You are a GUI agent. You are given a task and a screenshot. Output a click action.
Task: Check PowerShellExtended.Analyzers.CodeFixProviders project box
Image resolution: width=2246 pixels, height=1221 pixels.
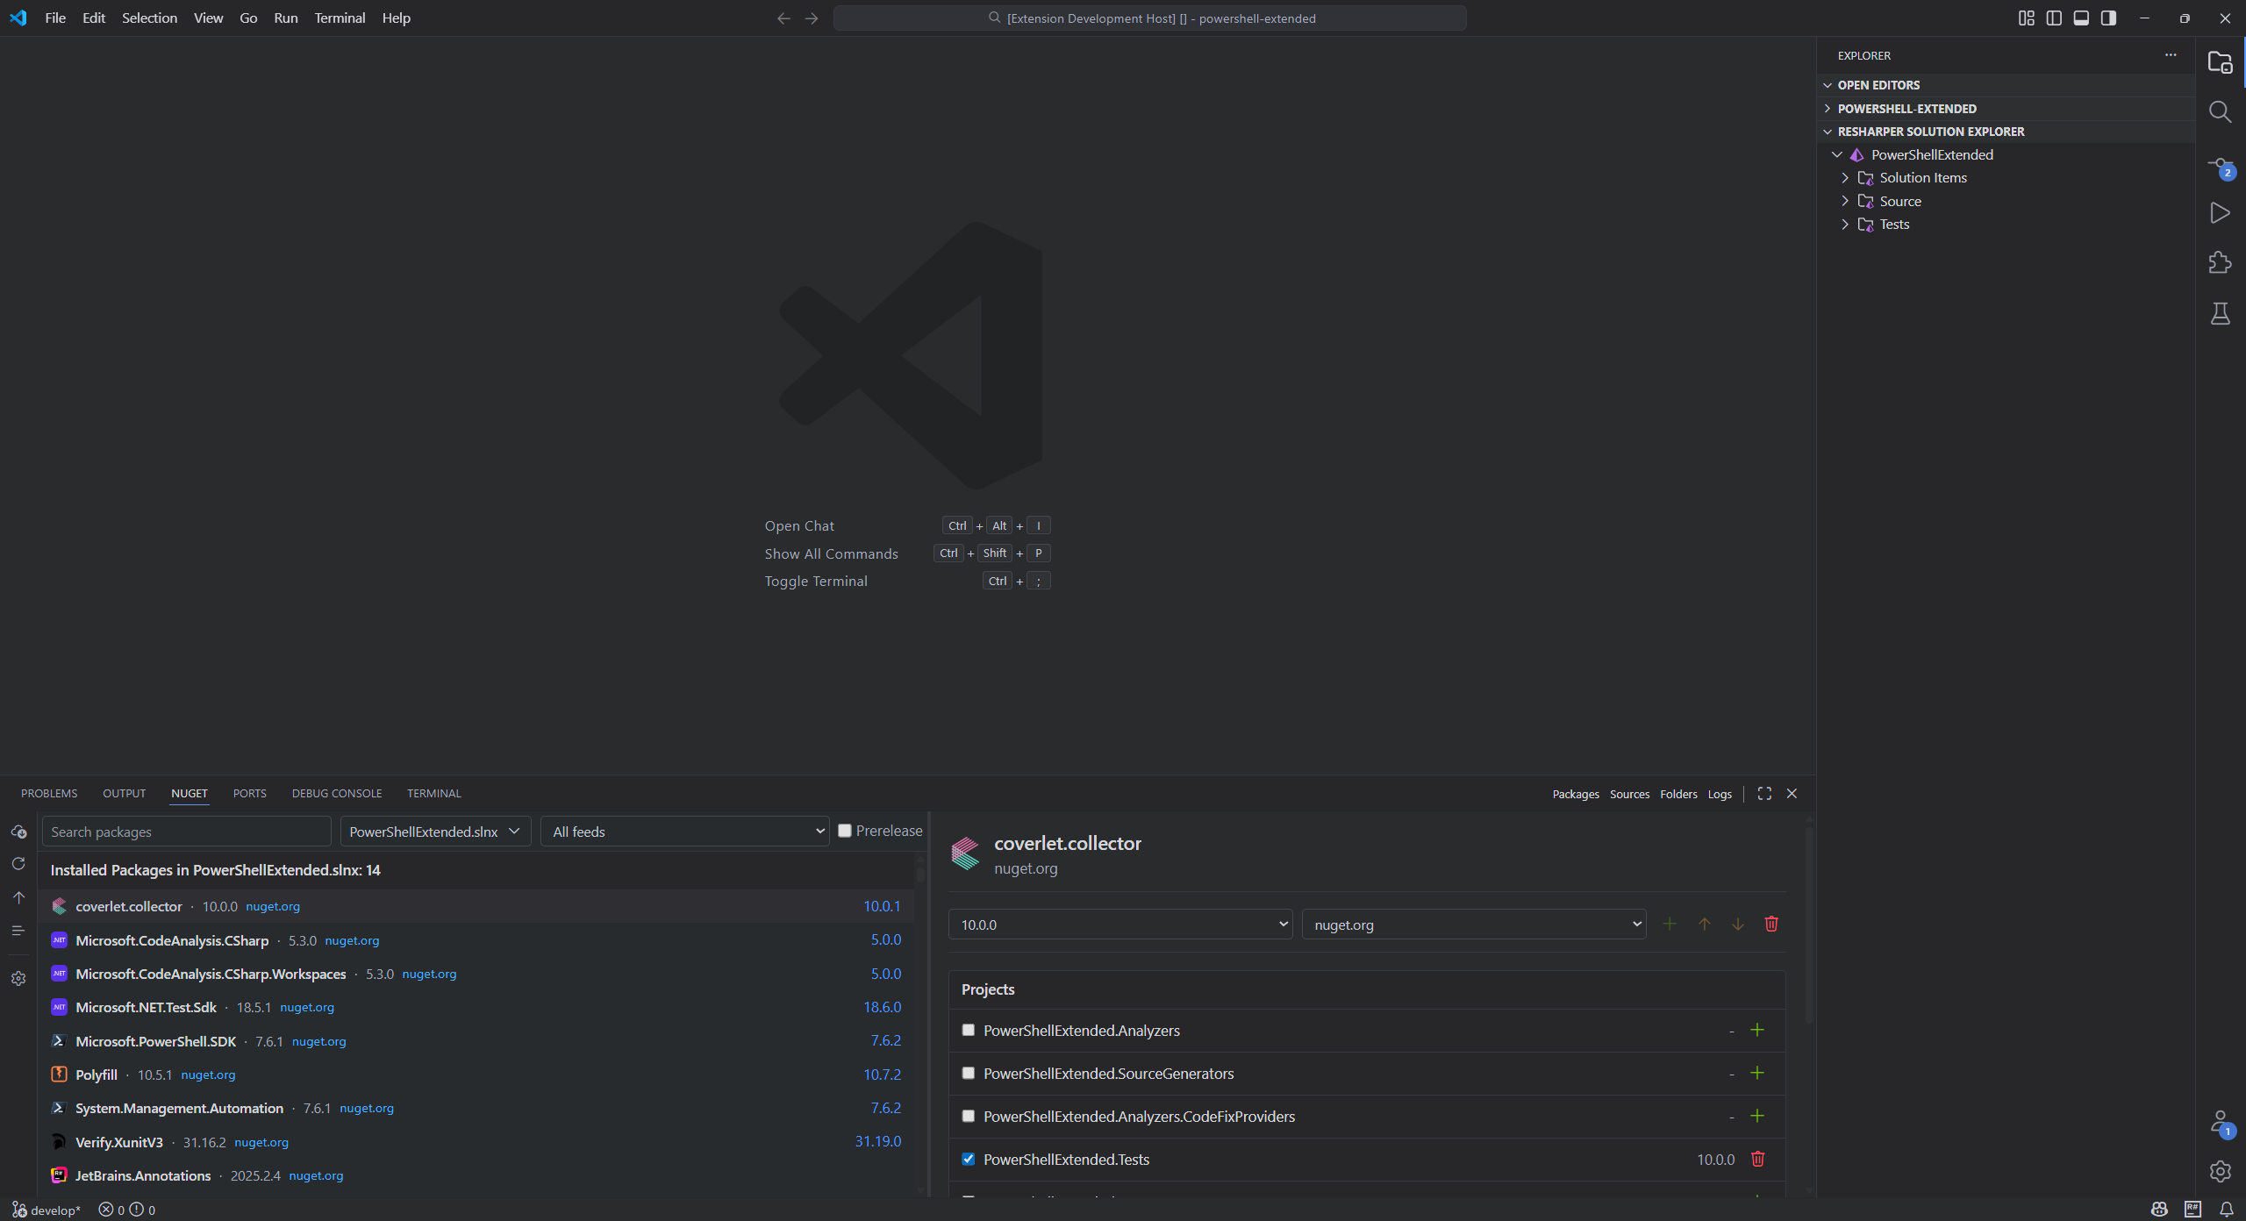click(969, 1116)
